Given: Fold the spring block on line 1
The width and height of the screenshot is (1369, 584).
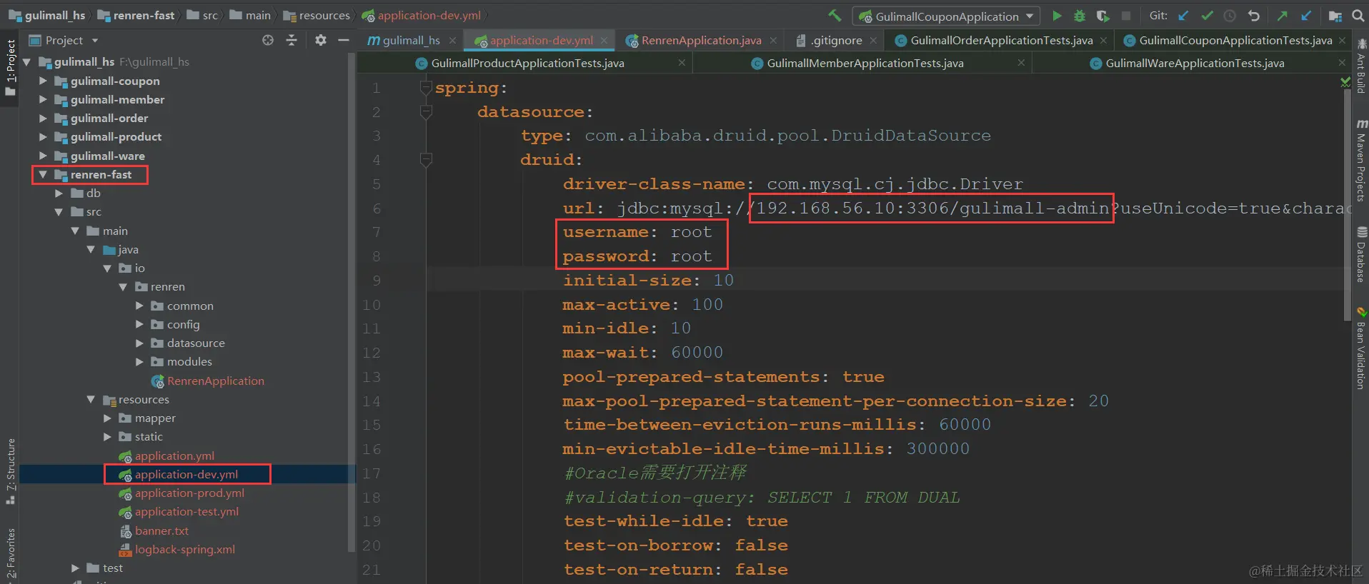Looking at the screenshot, I should click(426, 88).
